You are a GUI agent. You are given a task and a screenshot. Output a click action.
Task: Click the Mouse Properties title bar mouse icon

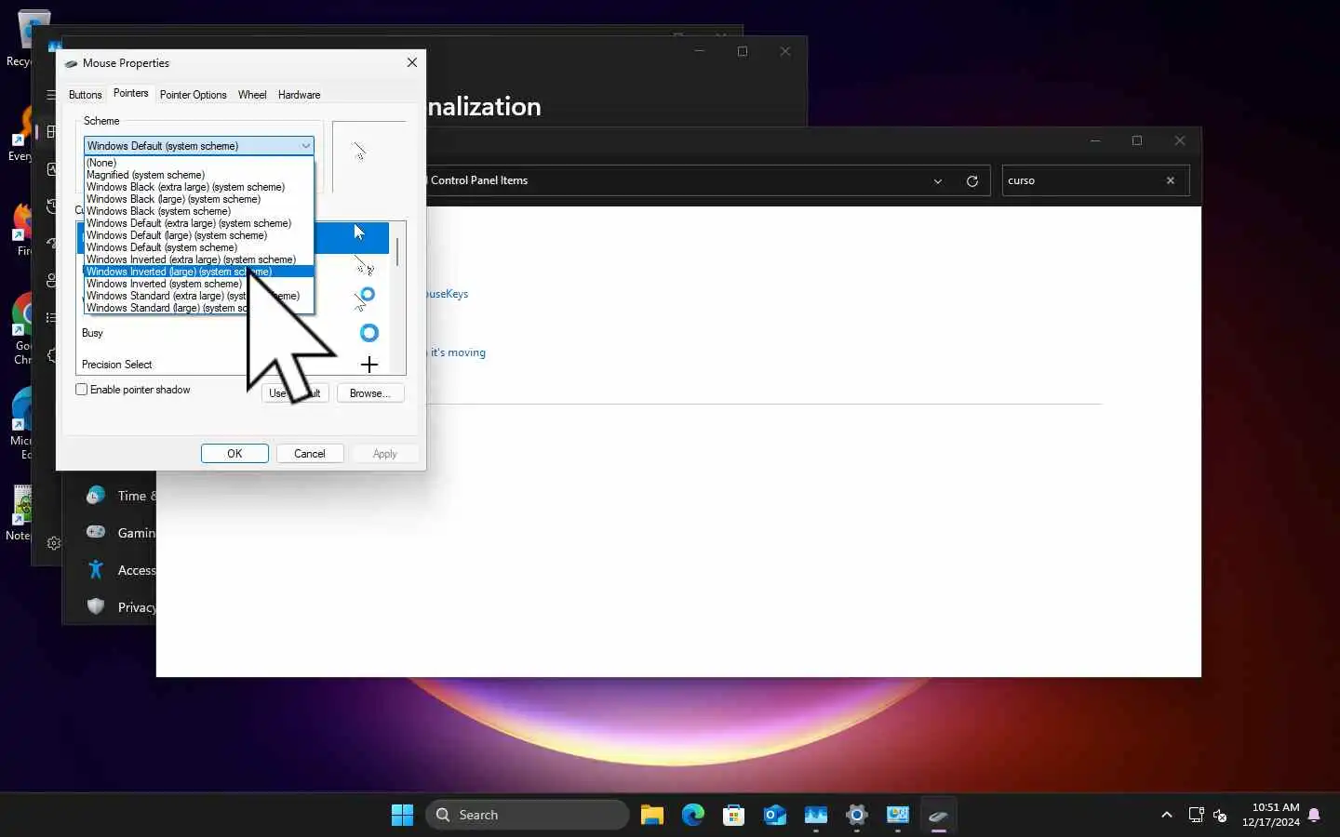pos(71,63)
